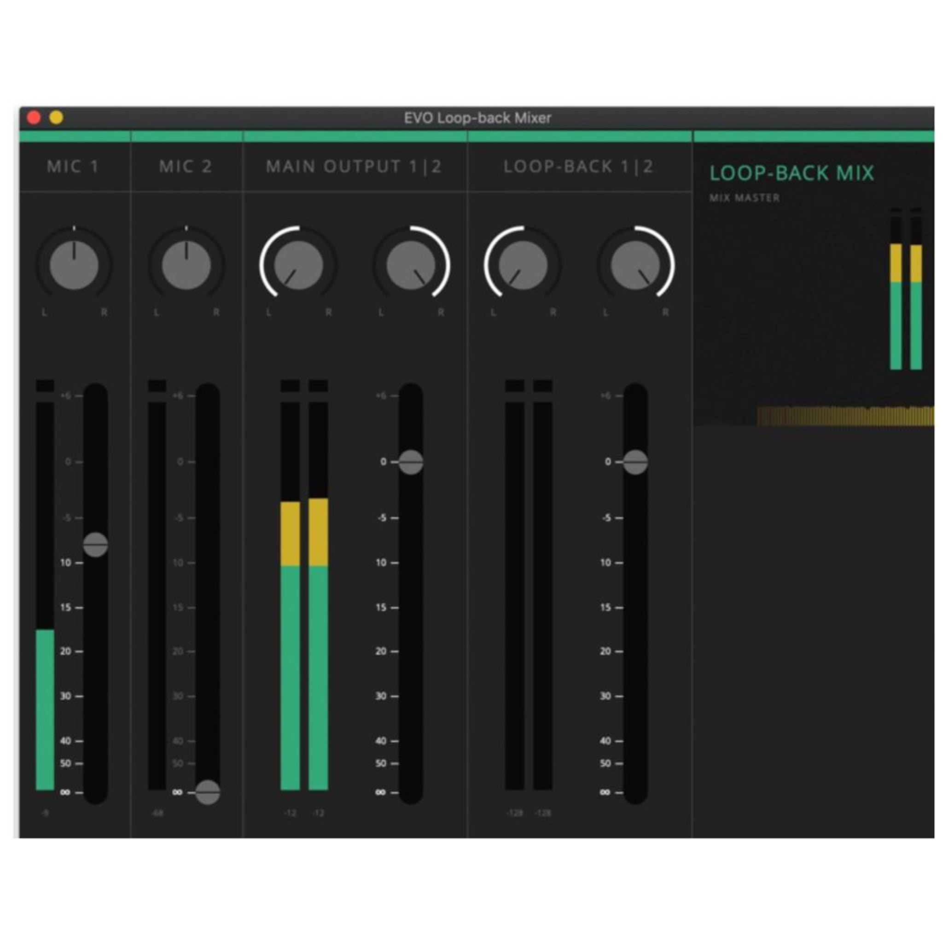The width and height of the screenshot is (943, 943).
Task: Click the MIC 2 pan knob
Action: (x=186, y=265)
